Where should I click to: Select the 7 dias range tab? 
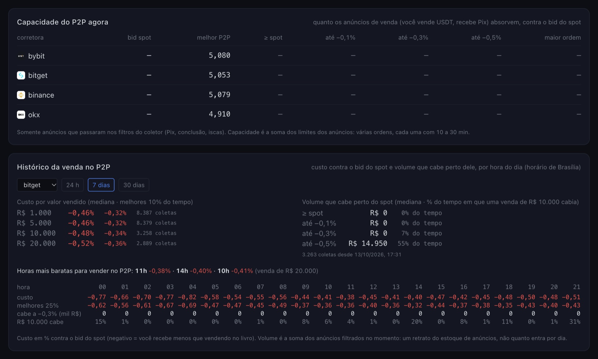(x=101, y=185)
